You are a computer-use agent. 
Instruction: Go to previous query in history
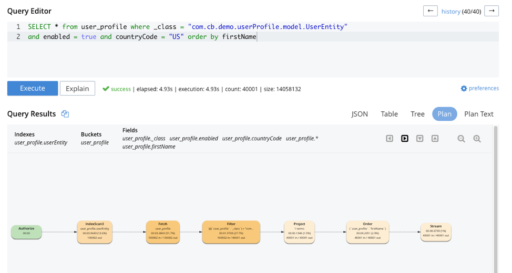click(x=430, y=11)
